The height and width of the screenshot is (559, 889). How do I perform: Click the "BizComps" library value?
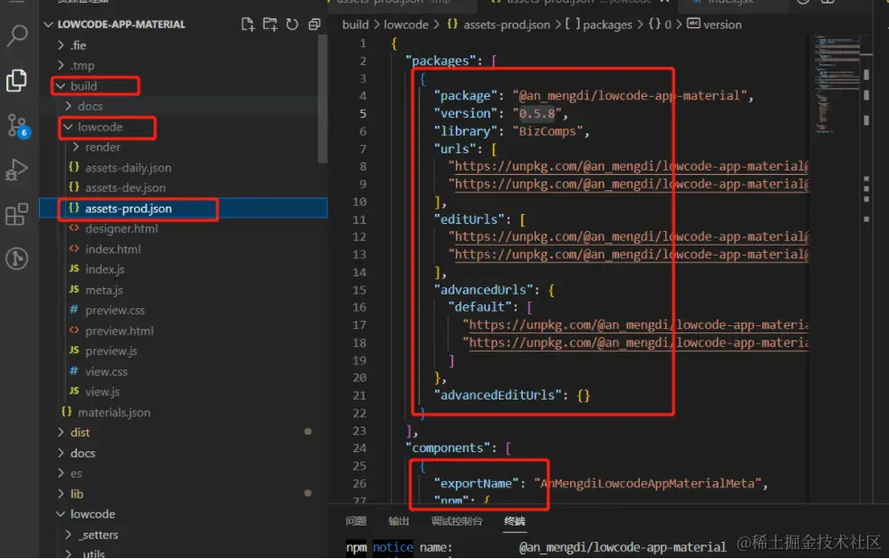[x=547, y=131]
